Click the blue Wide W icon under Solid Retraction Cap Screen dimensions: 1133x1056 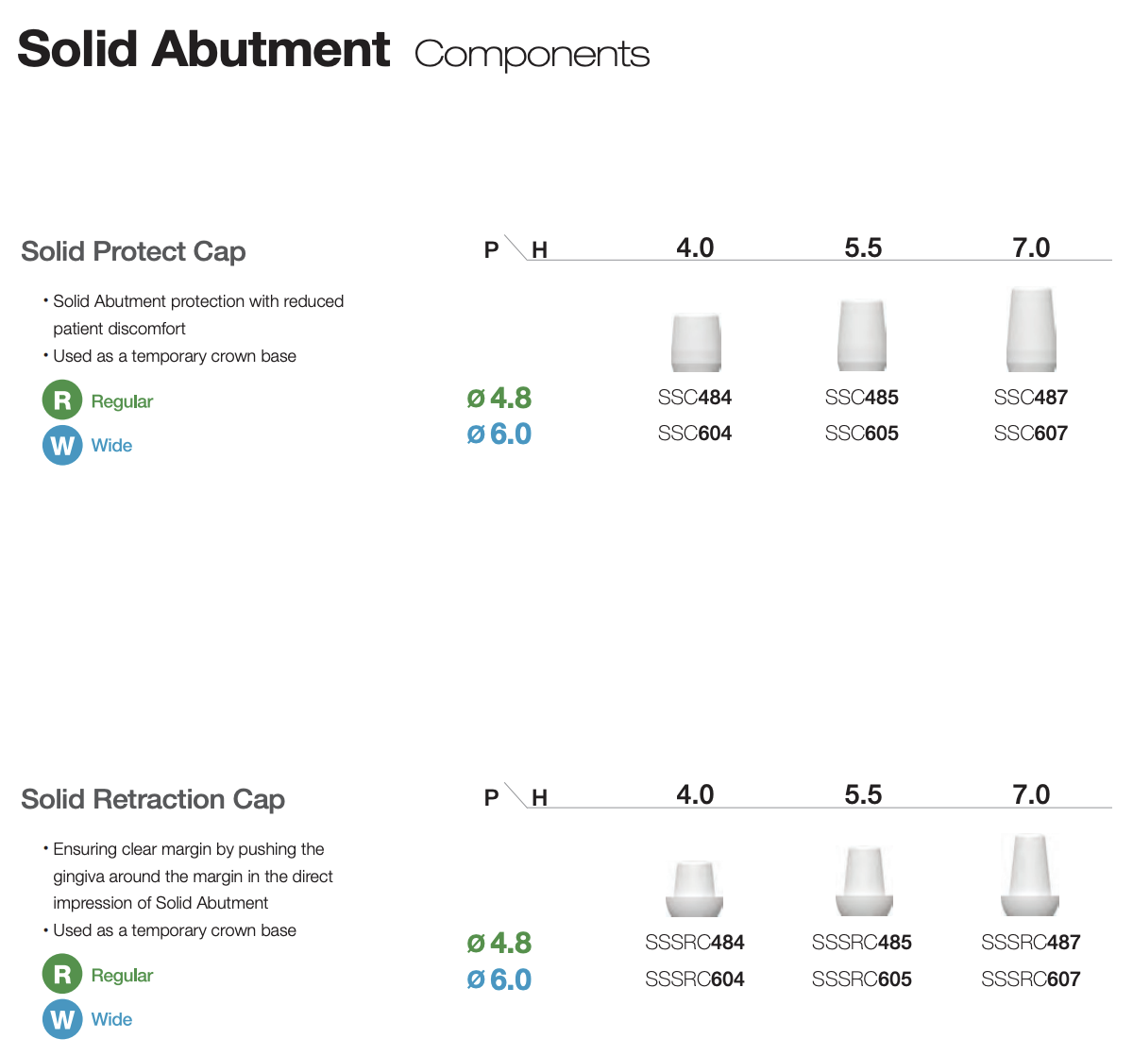(62, 1019)
